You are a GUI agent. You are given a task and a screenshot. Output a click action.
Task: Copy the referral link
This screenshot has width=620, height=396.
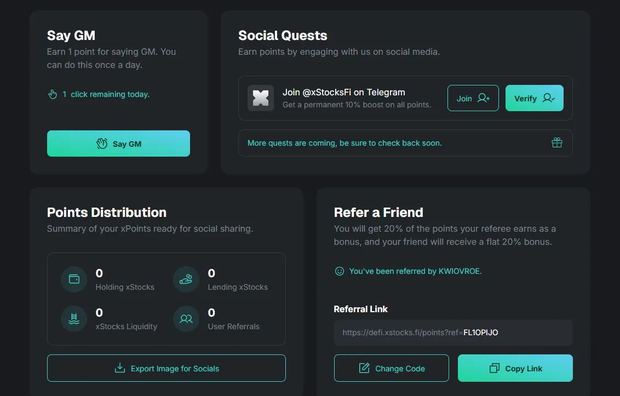tap(515, 369)
